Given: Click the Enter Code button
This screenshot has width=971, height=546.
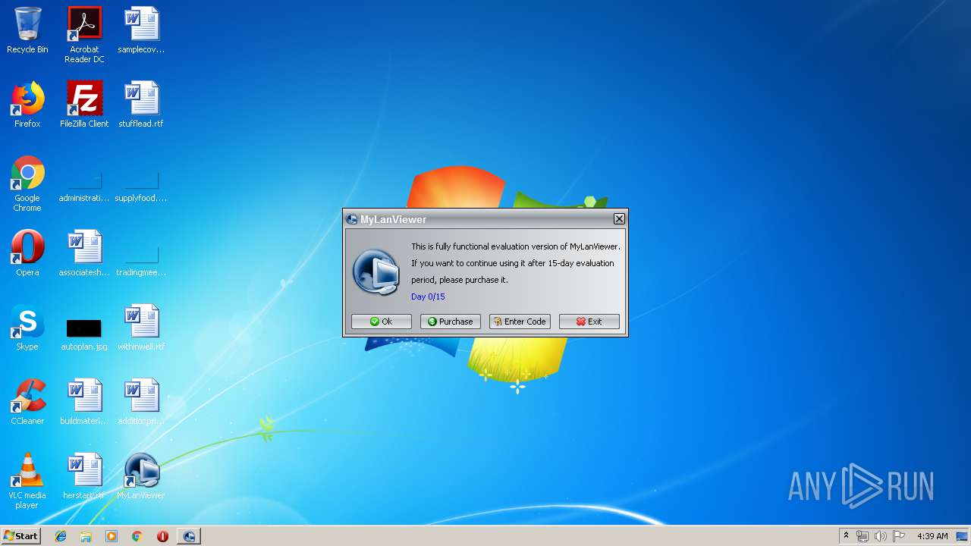Looking at the screenshot, I should pos(520,322).
